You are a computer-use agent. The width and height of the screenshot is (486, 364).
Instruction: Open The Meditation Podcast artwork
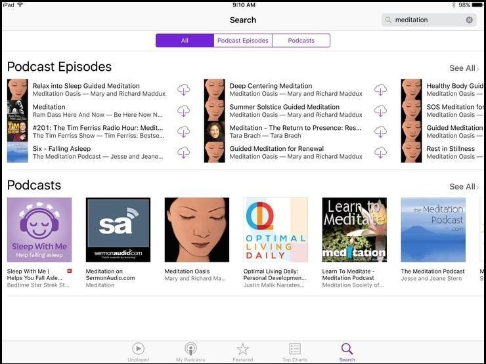(433, 230)
